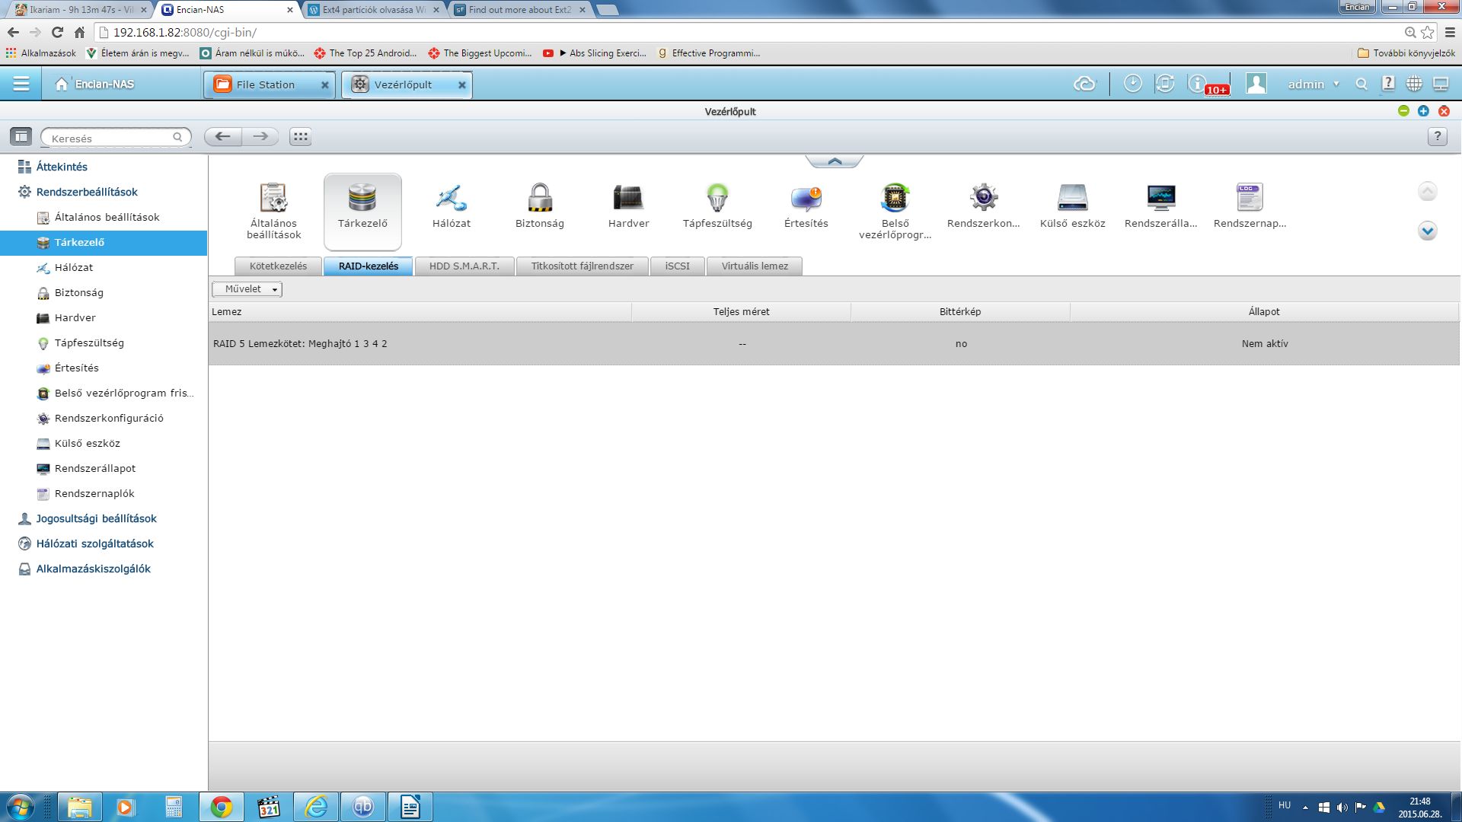Screen dimensions: 1462x822
Task: Collapse the top icon panel chevron
Action: click(835, 161)
